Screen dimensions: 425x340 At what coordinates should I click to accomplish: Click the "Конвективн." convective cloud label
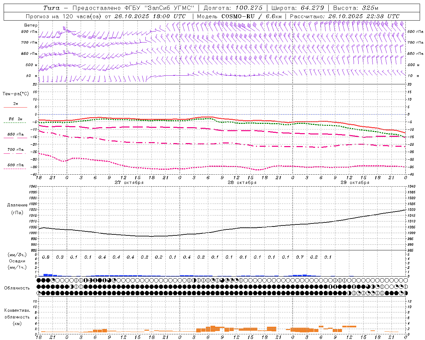coord(17,310)
